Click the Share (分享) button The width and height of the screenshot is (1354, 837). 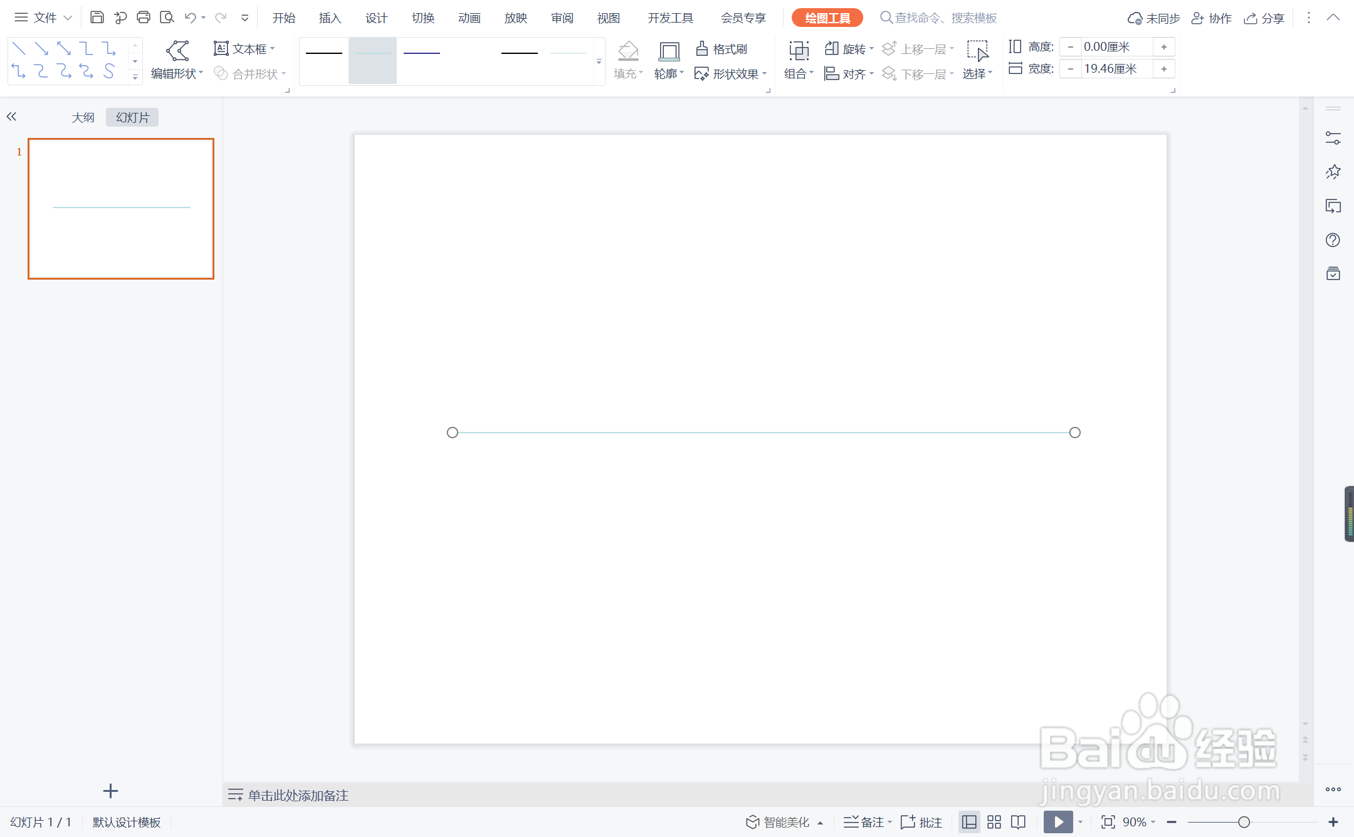(1264, 18)
